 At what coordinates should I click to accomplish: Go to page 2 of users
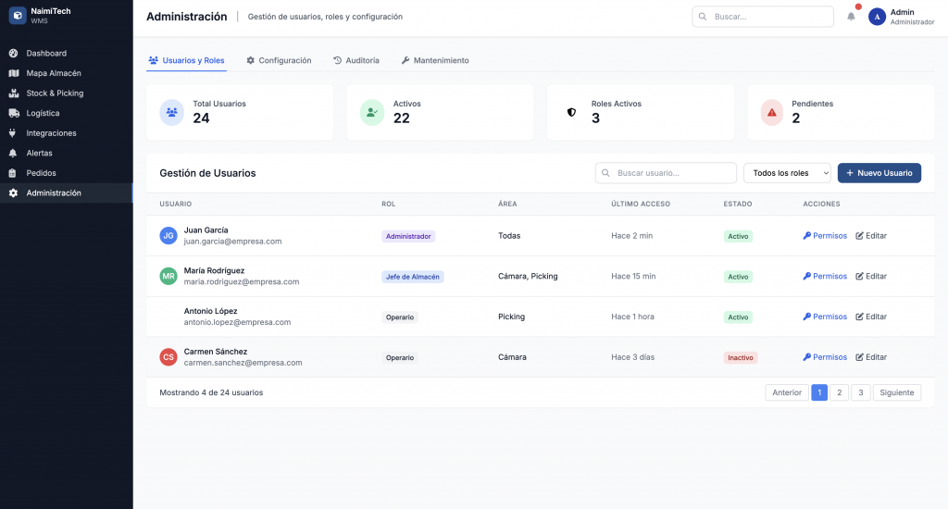(839, 392)
